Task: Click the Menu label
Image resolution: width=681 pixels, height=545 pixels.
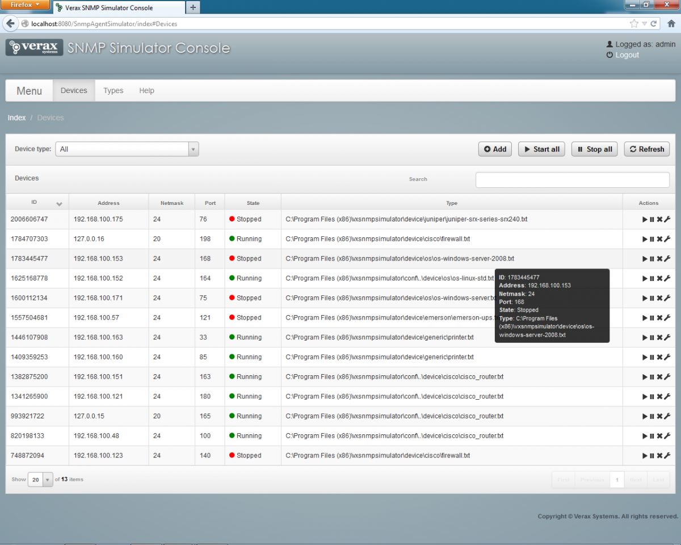Action: click(29, 91)
